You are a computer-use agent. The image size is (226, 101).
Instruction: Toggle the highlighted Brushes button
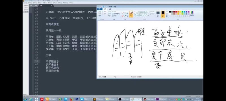pos(131,14)
